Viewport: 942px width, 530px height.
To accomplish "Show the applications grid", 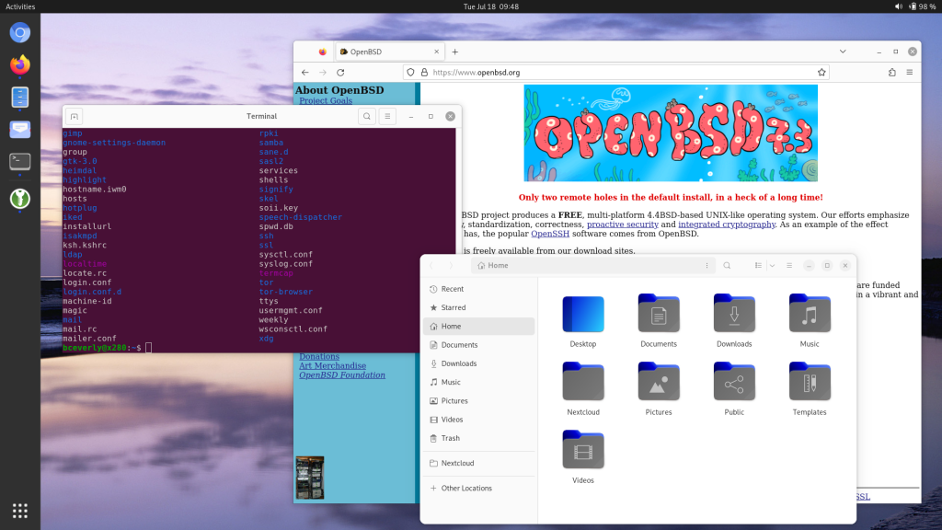I will [x=20, y=511].
